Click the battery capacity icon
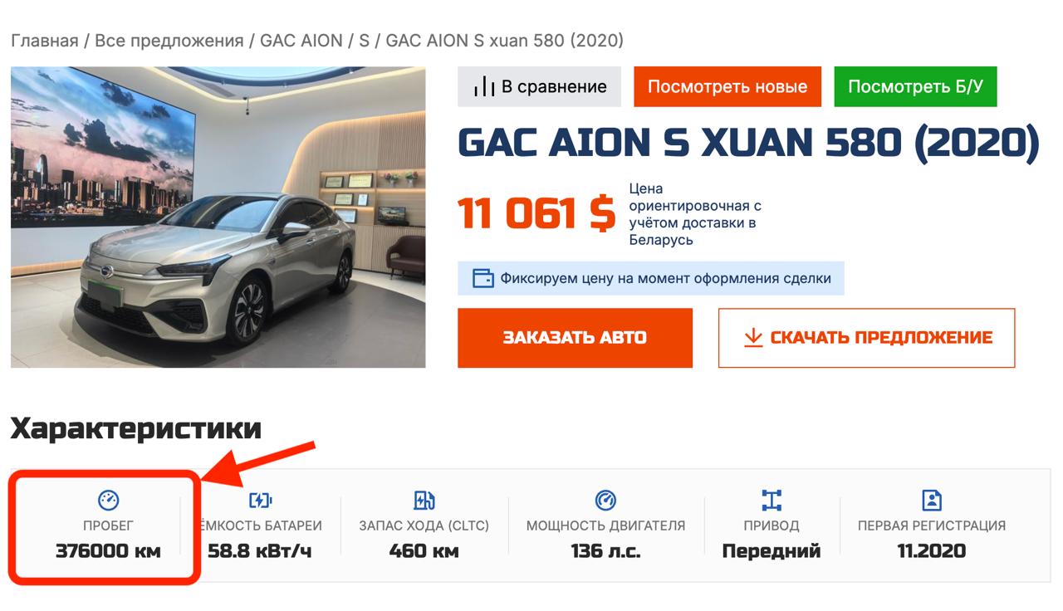This screenshot has height=611, width=1063. coord(260,500)
